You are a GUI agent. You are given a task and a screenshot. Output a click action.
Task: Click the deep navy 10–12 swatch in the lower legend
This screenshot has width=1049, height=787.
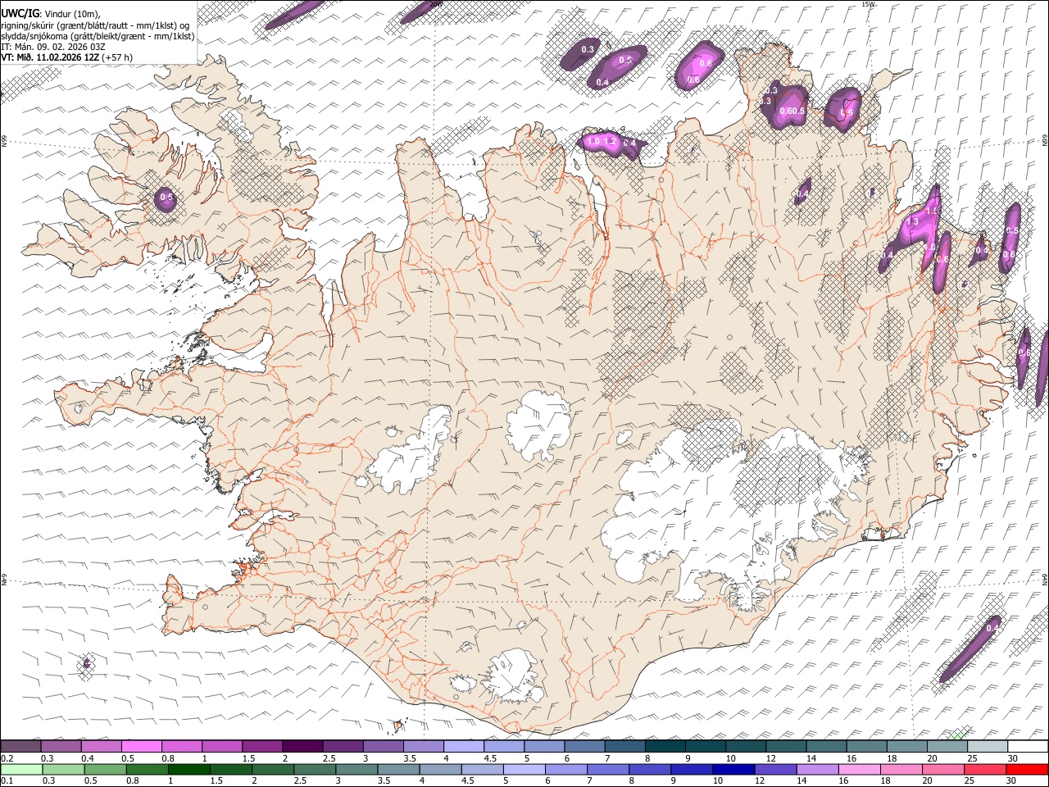pos(733,769)
